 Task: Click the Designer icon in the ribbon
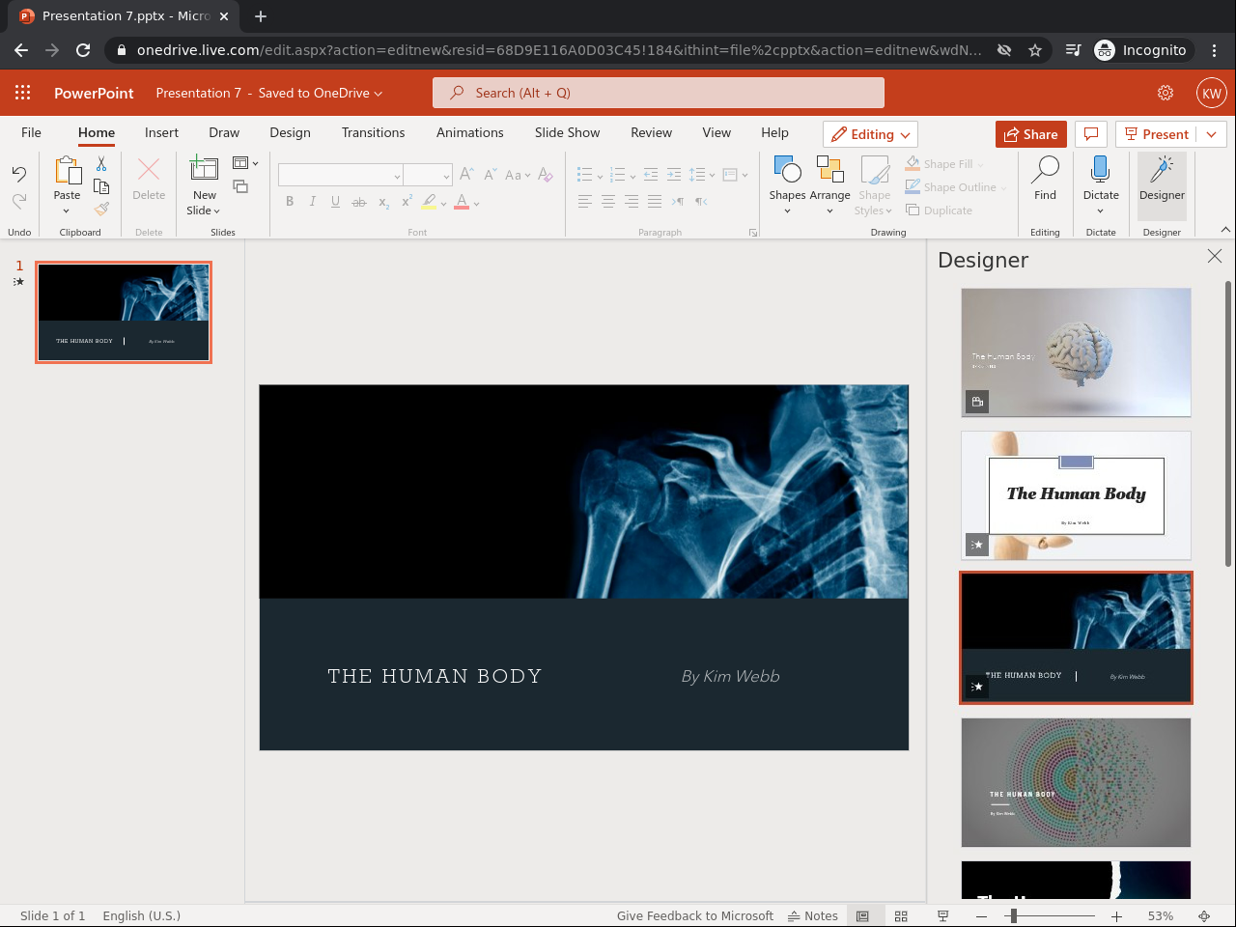click(x=1162, y=170)
